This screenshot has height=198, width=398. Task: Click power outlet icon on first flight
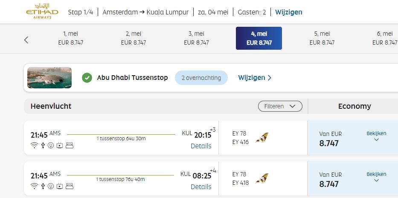(51, 146)
